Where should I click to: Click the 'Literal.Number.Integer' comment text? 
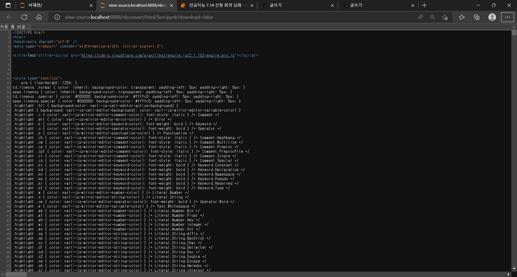point(178,225)
